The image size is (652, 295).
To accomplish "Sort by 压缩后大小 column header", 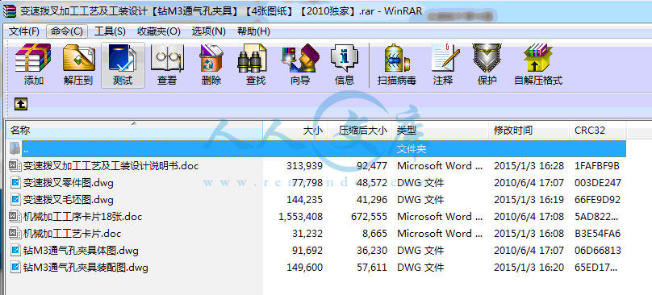I will 360,131.
